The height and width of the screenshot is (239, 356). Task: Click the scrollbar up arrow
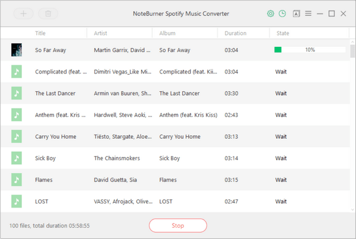tap(352, 42)
